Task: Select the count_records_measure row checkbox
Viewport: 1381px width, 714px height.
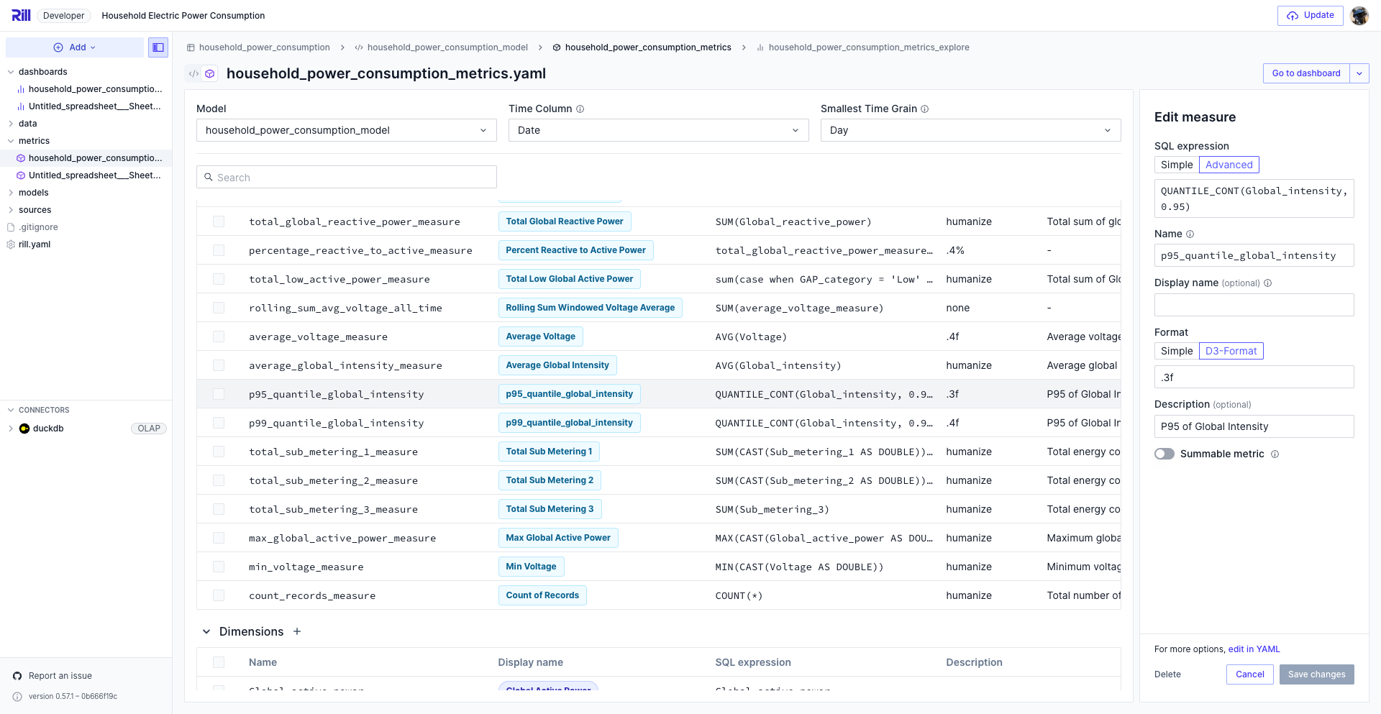Action: (x=219, y=595)
